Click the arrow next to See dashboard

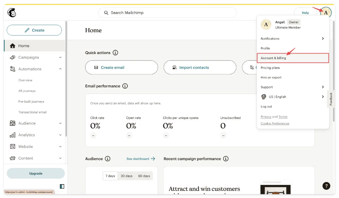(x=153, y=159)
